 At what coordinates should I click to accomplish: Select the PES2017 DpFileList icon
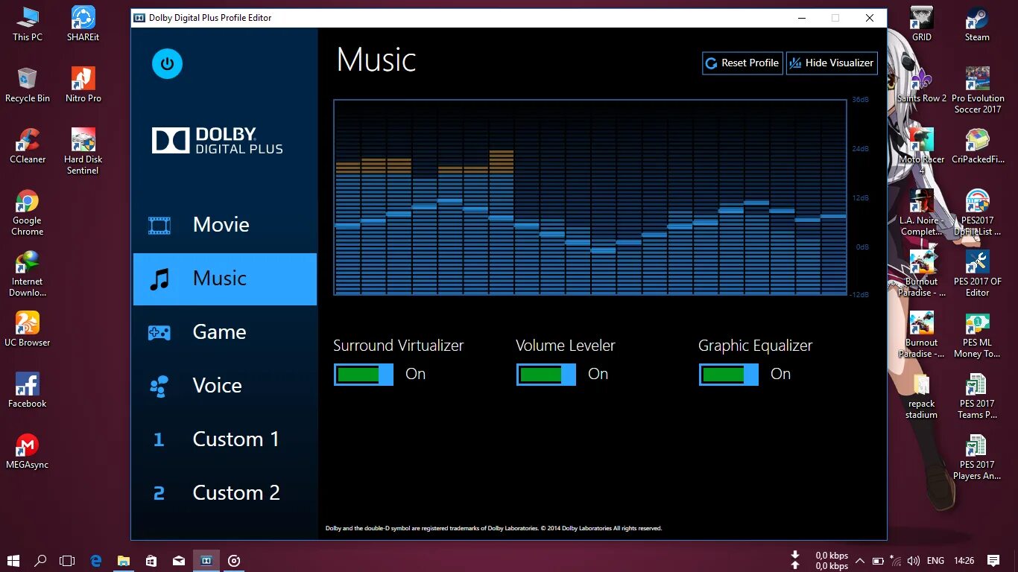977,212
